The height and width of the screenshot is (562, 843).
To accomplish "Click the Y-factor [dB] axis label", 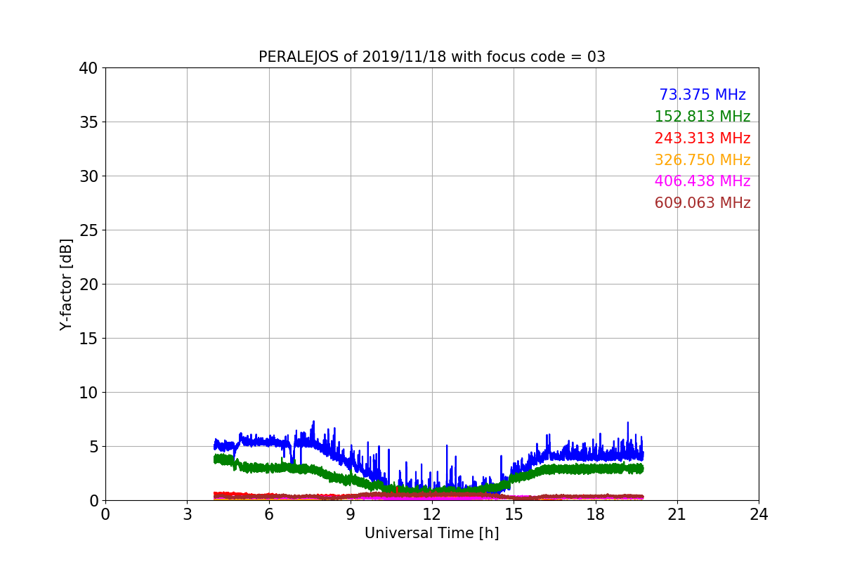I will [x=66, y=284].
